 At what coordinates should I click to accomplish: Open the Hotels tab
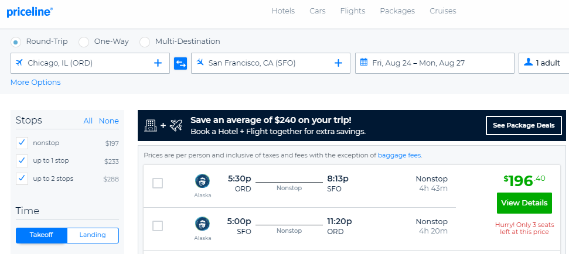coord(283,11)
